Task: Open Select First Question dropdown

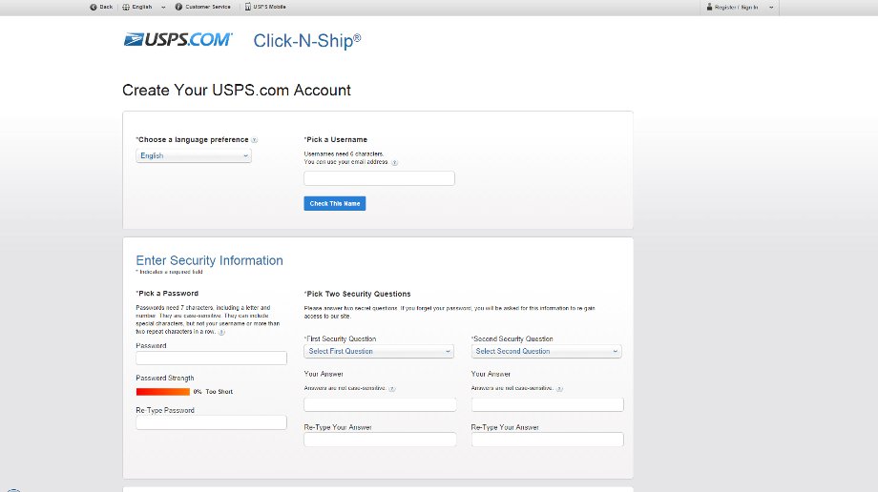Action: (379, 351)
